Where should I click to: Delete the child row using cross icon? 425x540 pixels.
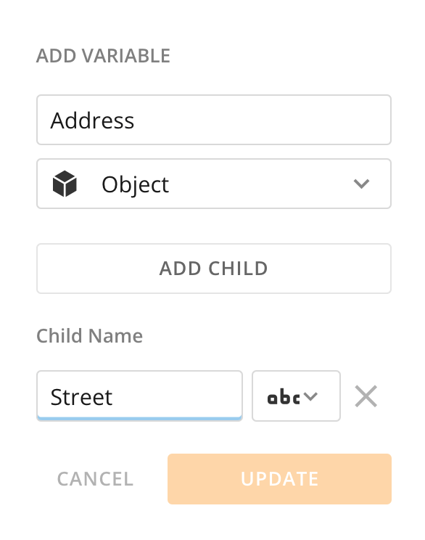tap(366, 396)
